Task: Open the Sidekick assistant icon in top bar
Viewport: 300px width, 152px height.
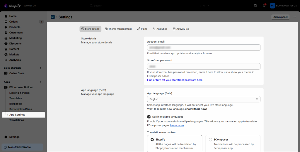Action: [255, 6]
